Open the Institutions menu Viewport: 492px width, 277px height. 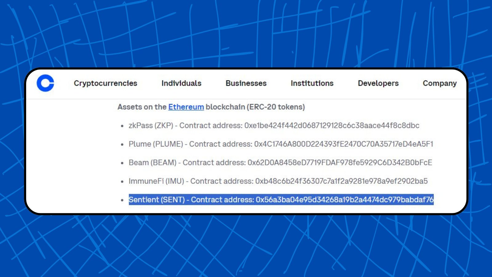click(x=312, y=83)
